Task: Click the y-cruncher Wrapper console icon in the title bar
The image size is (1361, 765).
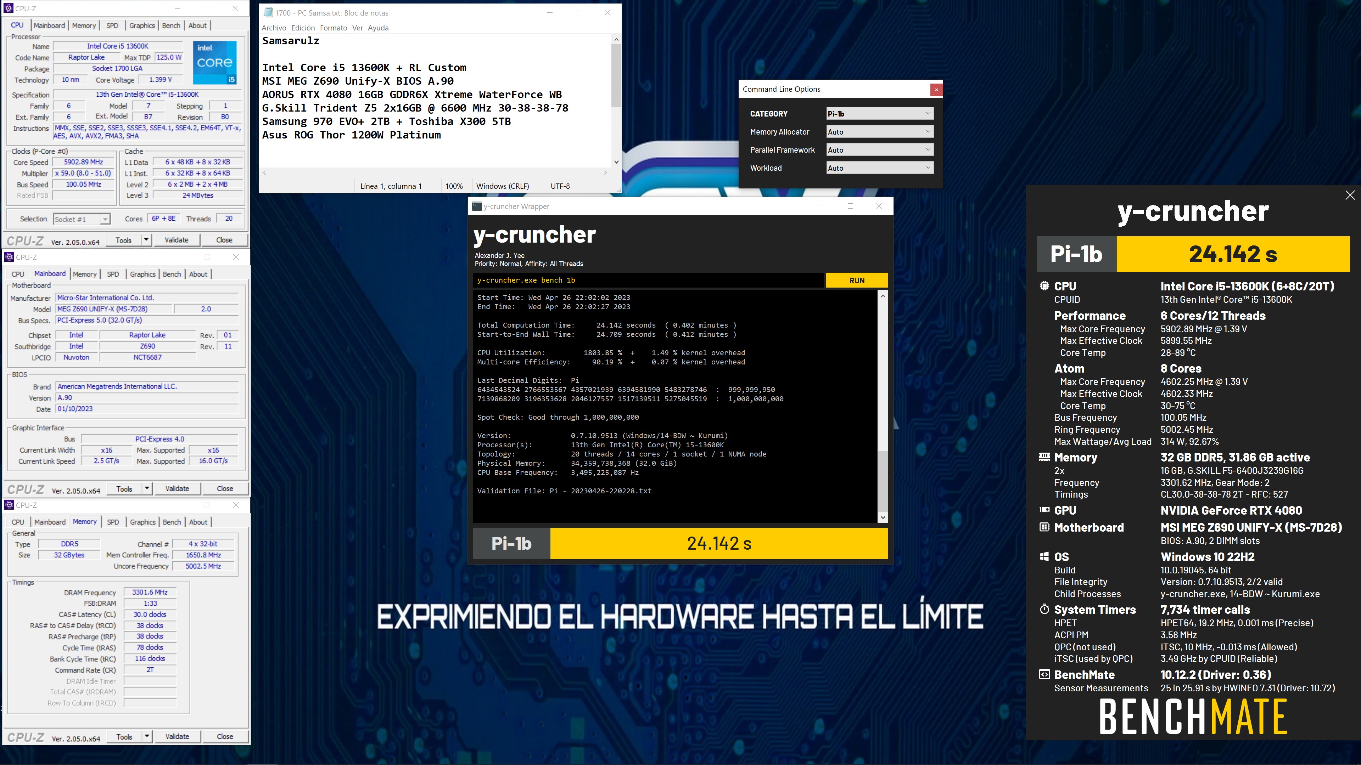Action: click(x=477, y=206)
